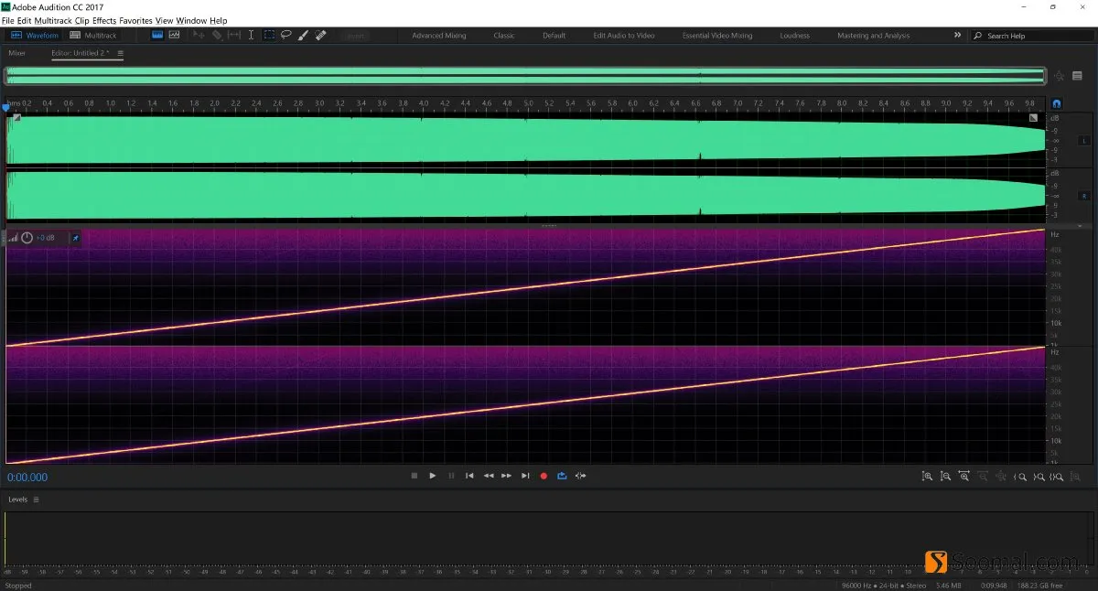
Task: Toggle loop playback
Action: click(562, 476)
